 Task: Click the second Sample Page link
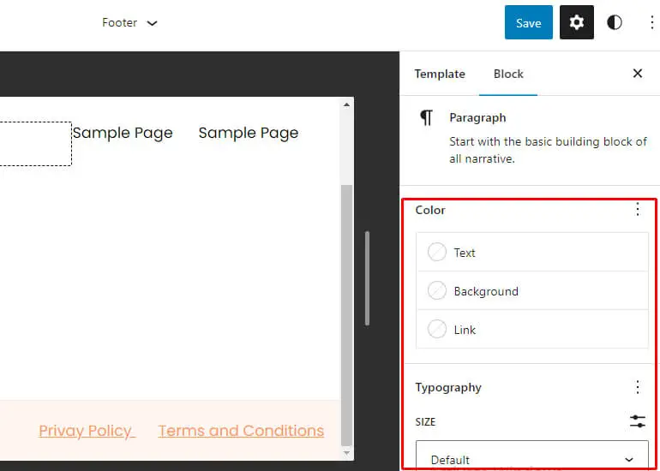[x=249, y=134]
